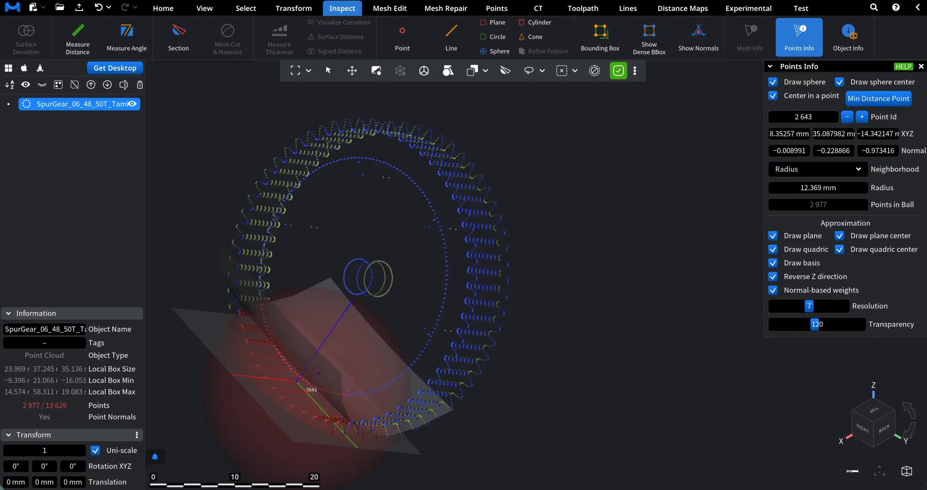Screen dimensions: 927x490
Task: Open the Neighborhood Radius dropdown
Action: pyautogui.click(x=818, y=169)
